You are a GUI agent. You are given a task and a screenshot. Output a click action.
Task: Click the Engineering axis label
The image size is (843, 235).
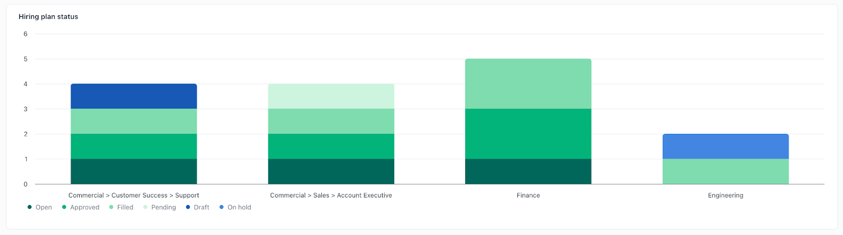pyautogui.click(x=726, y=195)
